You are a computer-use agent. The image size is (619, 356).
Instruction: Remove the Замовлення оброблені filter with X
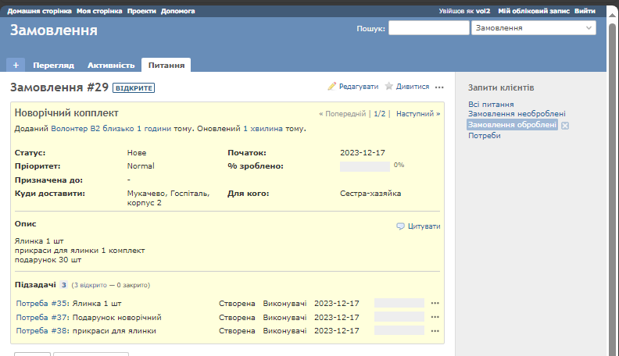565,126
